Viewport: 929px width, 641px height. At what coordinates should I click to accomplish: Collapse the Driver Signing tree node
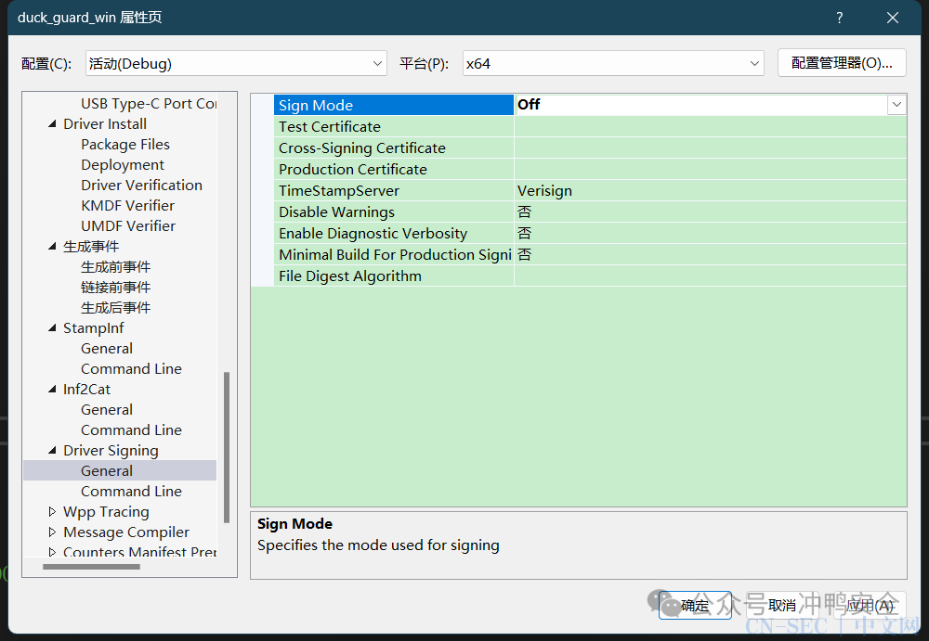tap(52, 451)
